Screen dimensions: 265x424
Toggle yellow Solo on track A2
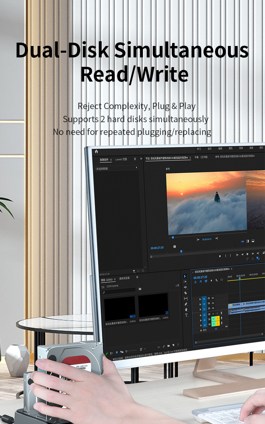[218, 318]
